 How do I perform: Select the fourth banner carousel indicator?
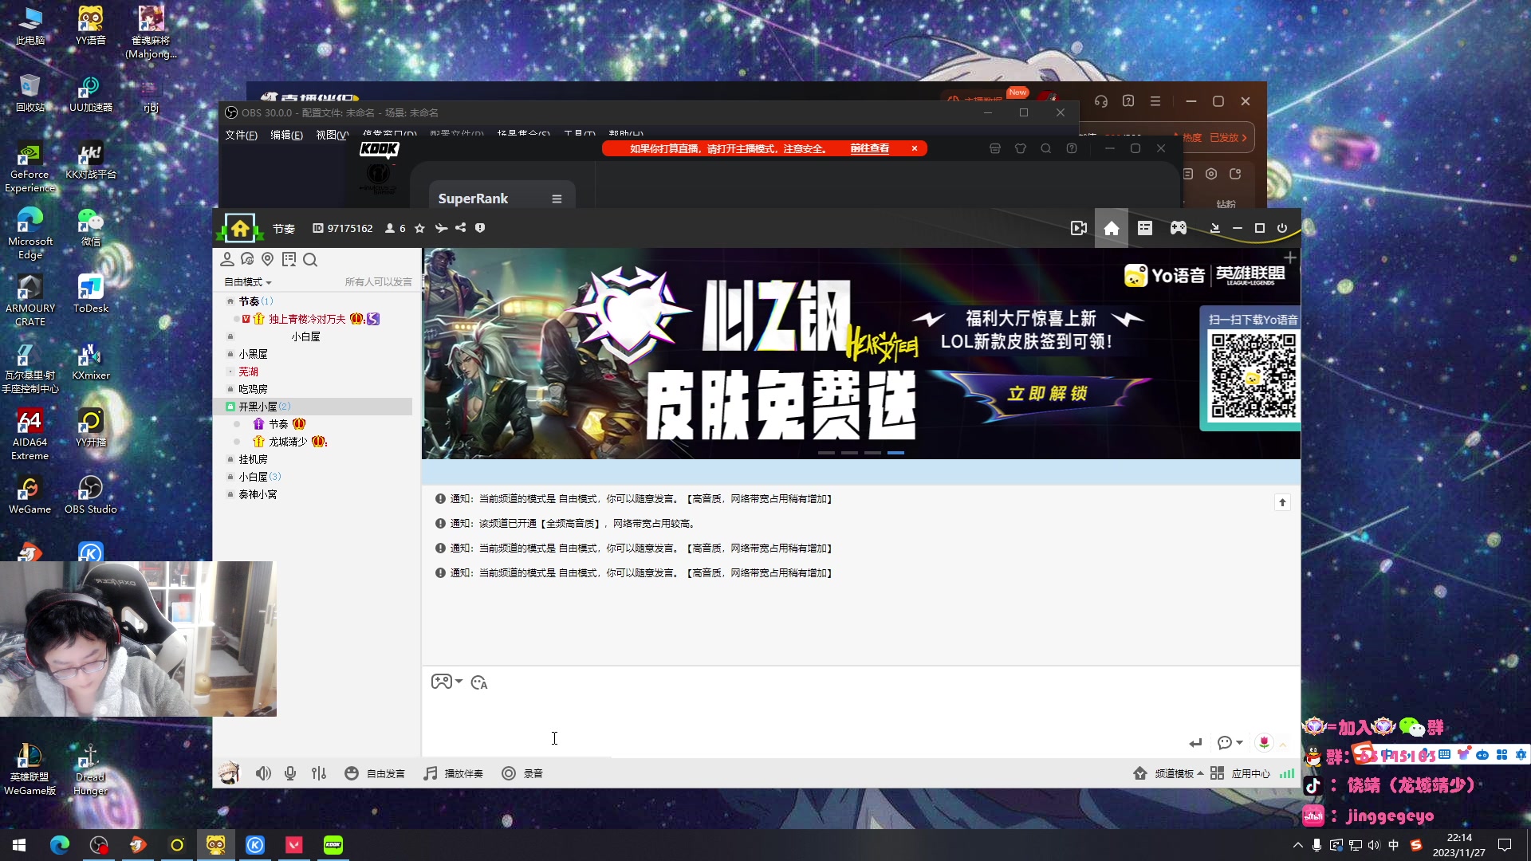point(895,453)
